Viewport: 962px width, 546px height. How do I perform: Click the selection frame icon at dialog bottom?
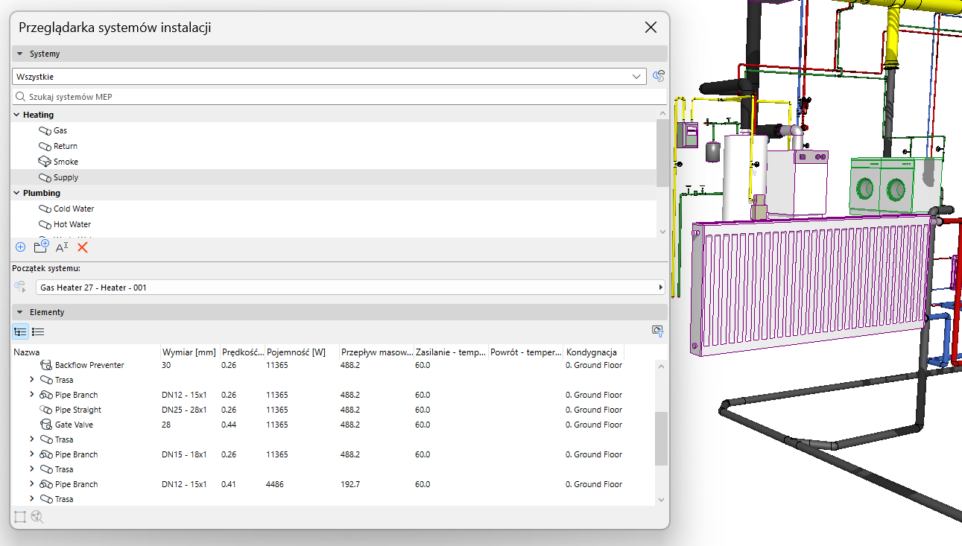[20, 516]
